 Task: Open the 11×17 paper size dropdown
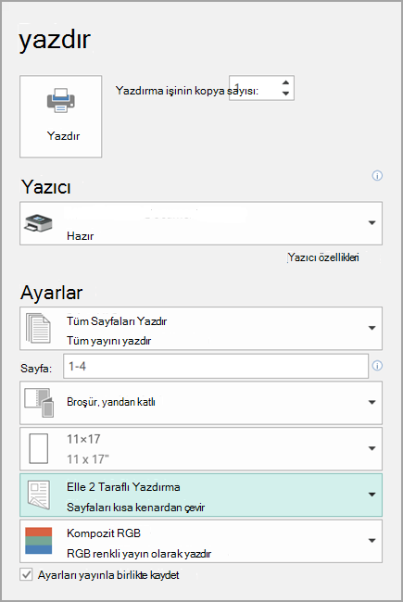coord(201,449)
